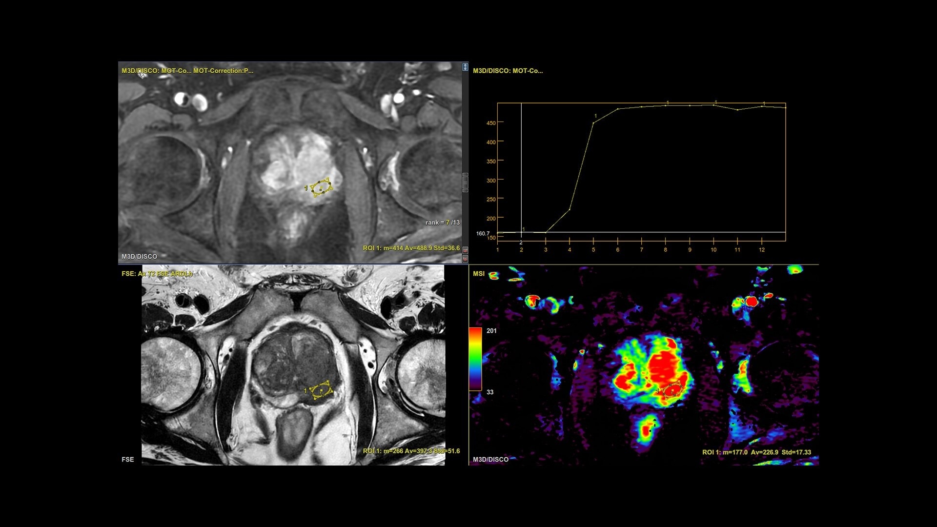Click the rank = 7/13 indicator
Screen dimensions: 937x527
point(442,223)
